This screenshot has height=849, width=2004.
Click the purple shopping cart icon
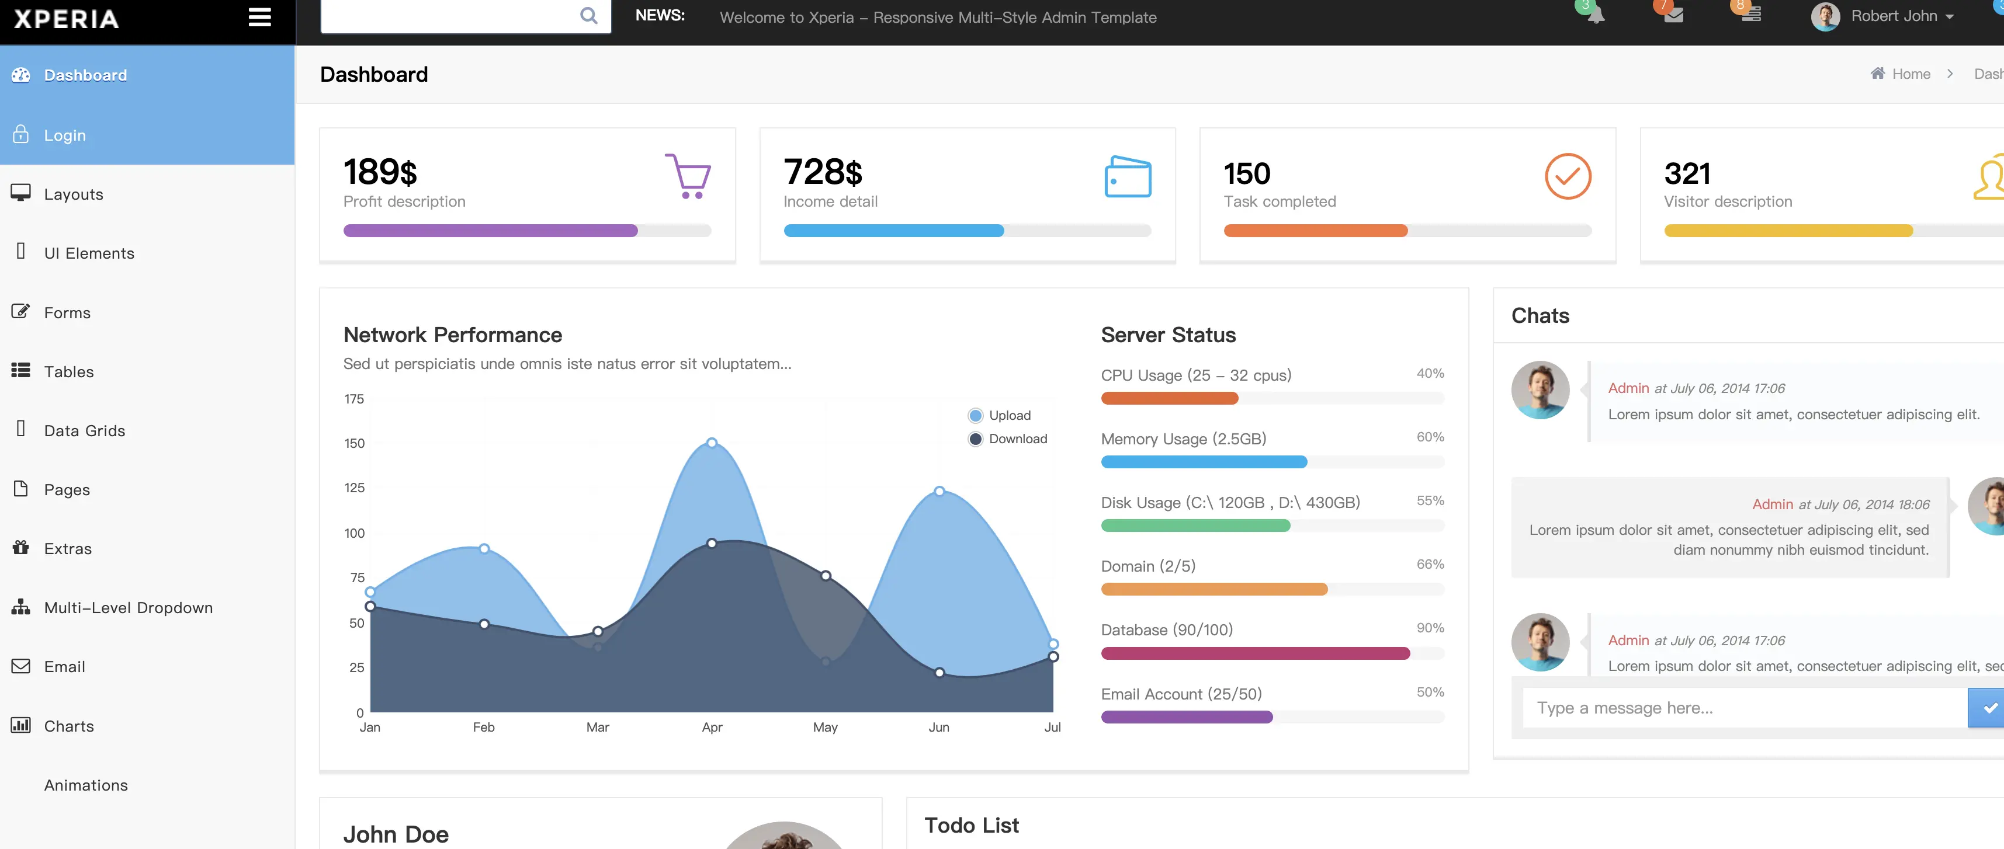coord(688,176)
